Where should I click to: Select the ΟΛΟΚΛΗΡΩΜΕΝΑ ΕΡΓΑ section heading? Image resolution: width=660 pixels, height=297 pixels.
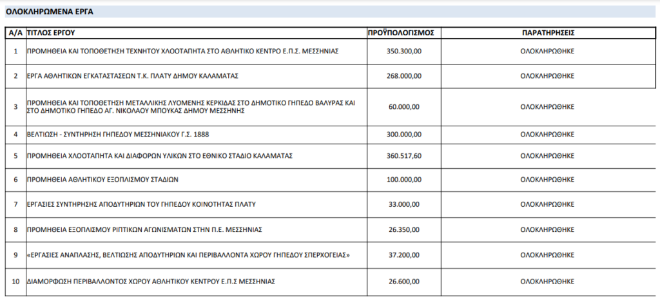click(49, 12)
